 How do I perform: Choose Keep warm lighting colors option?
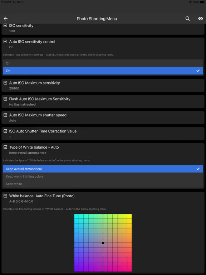click(103, 177)
